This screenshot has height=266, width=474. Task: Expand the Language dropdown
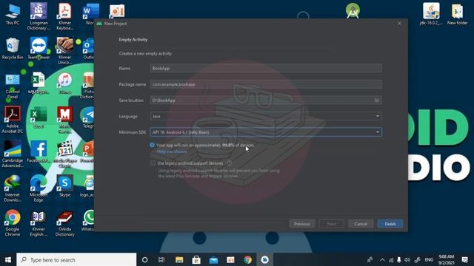coord(378,116)
